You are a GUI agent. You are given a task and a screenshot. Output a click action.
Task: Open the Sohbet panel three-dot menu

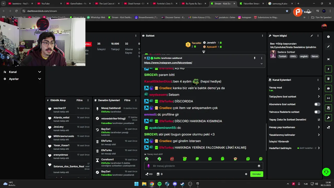click(263, 36)
